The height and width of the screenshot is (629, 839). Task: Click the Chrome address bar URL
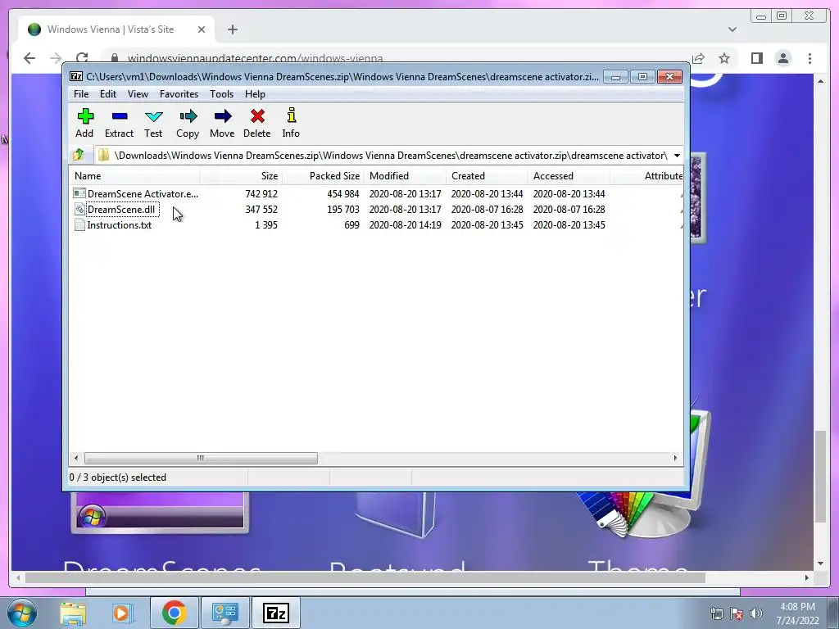coord(256,58)
